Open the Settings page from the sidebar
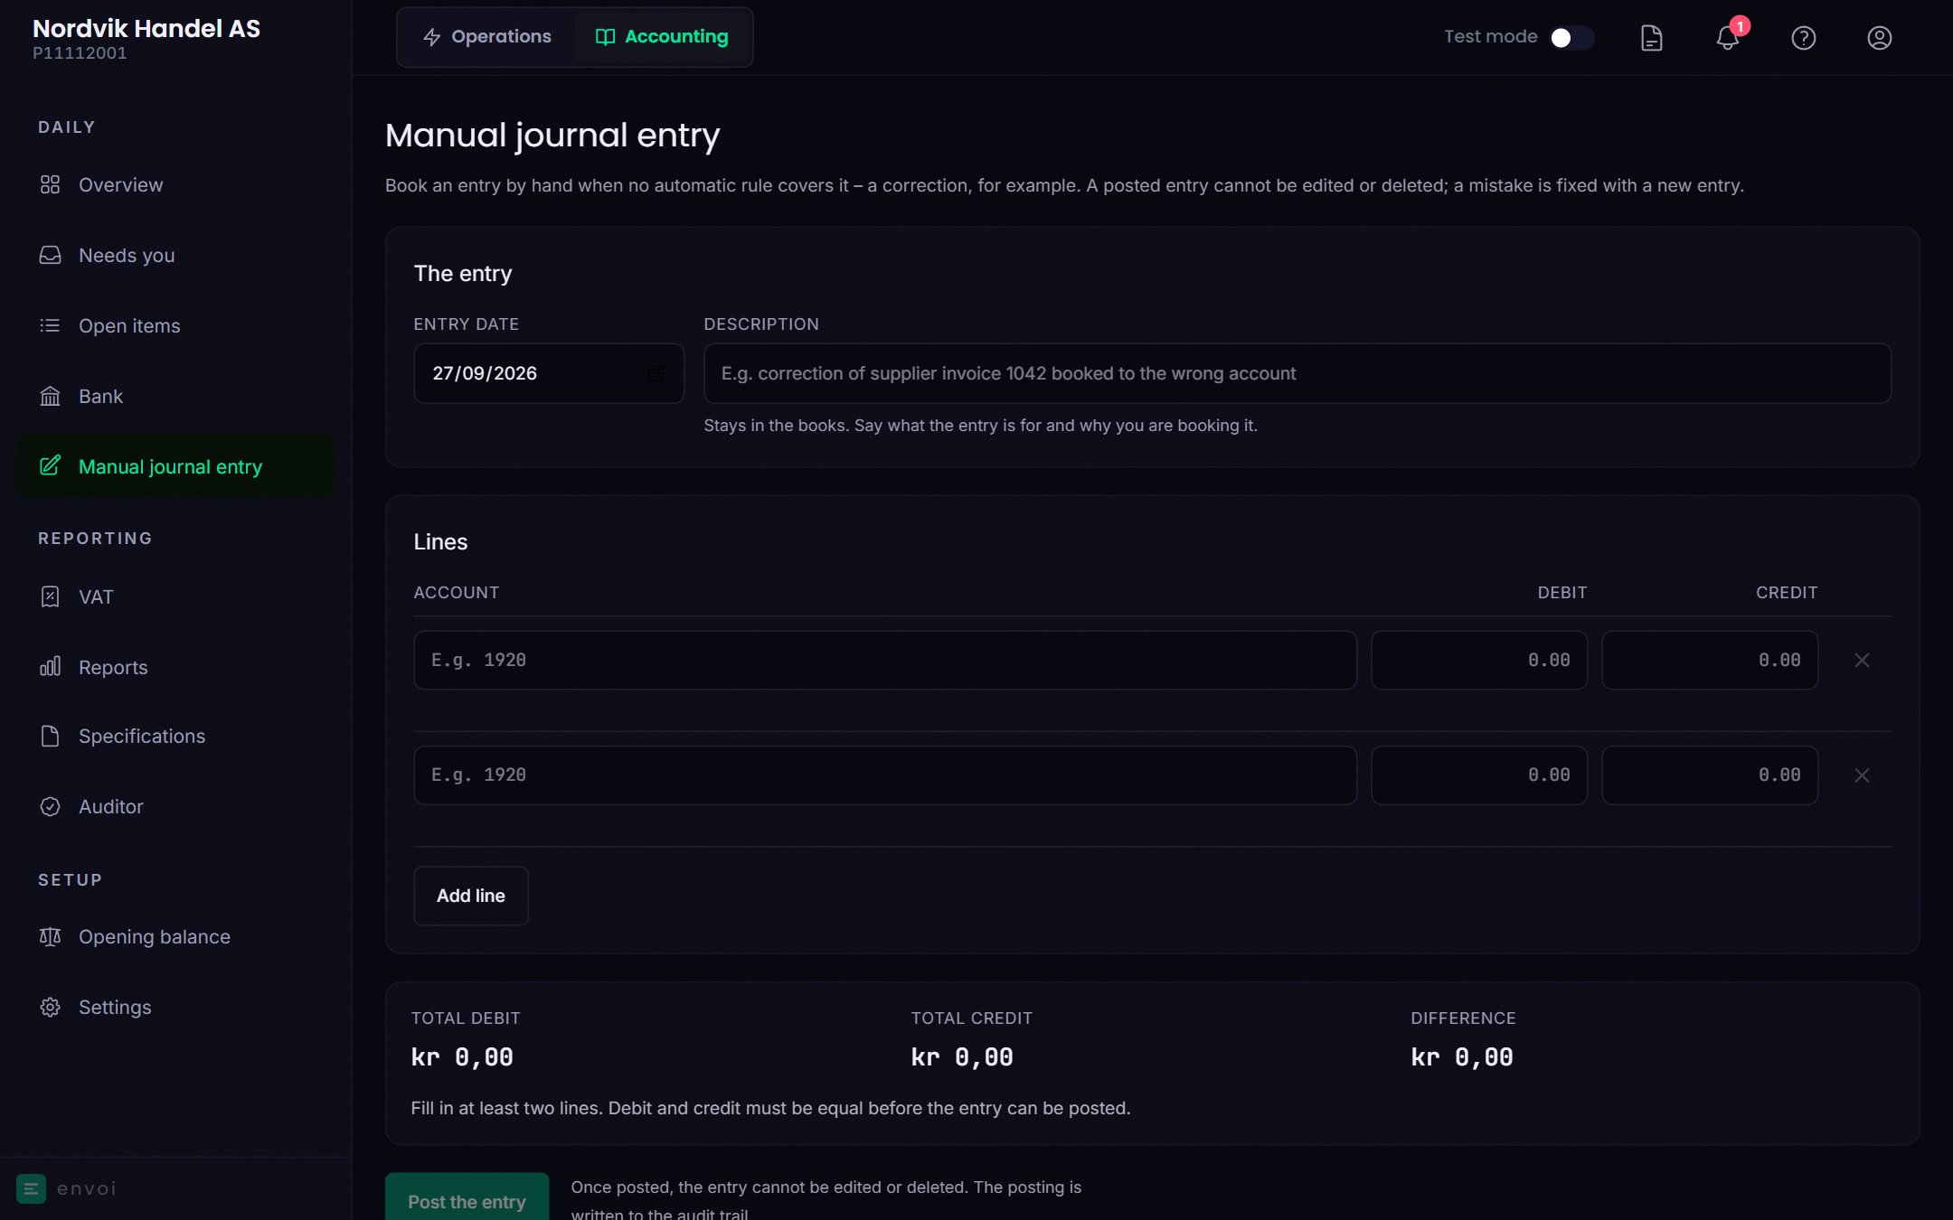Viewport: 1953px width, 1220px height. tap(175, 1007)
